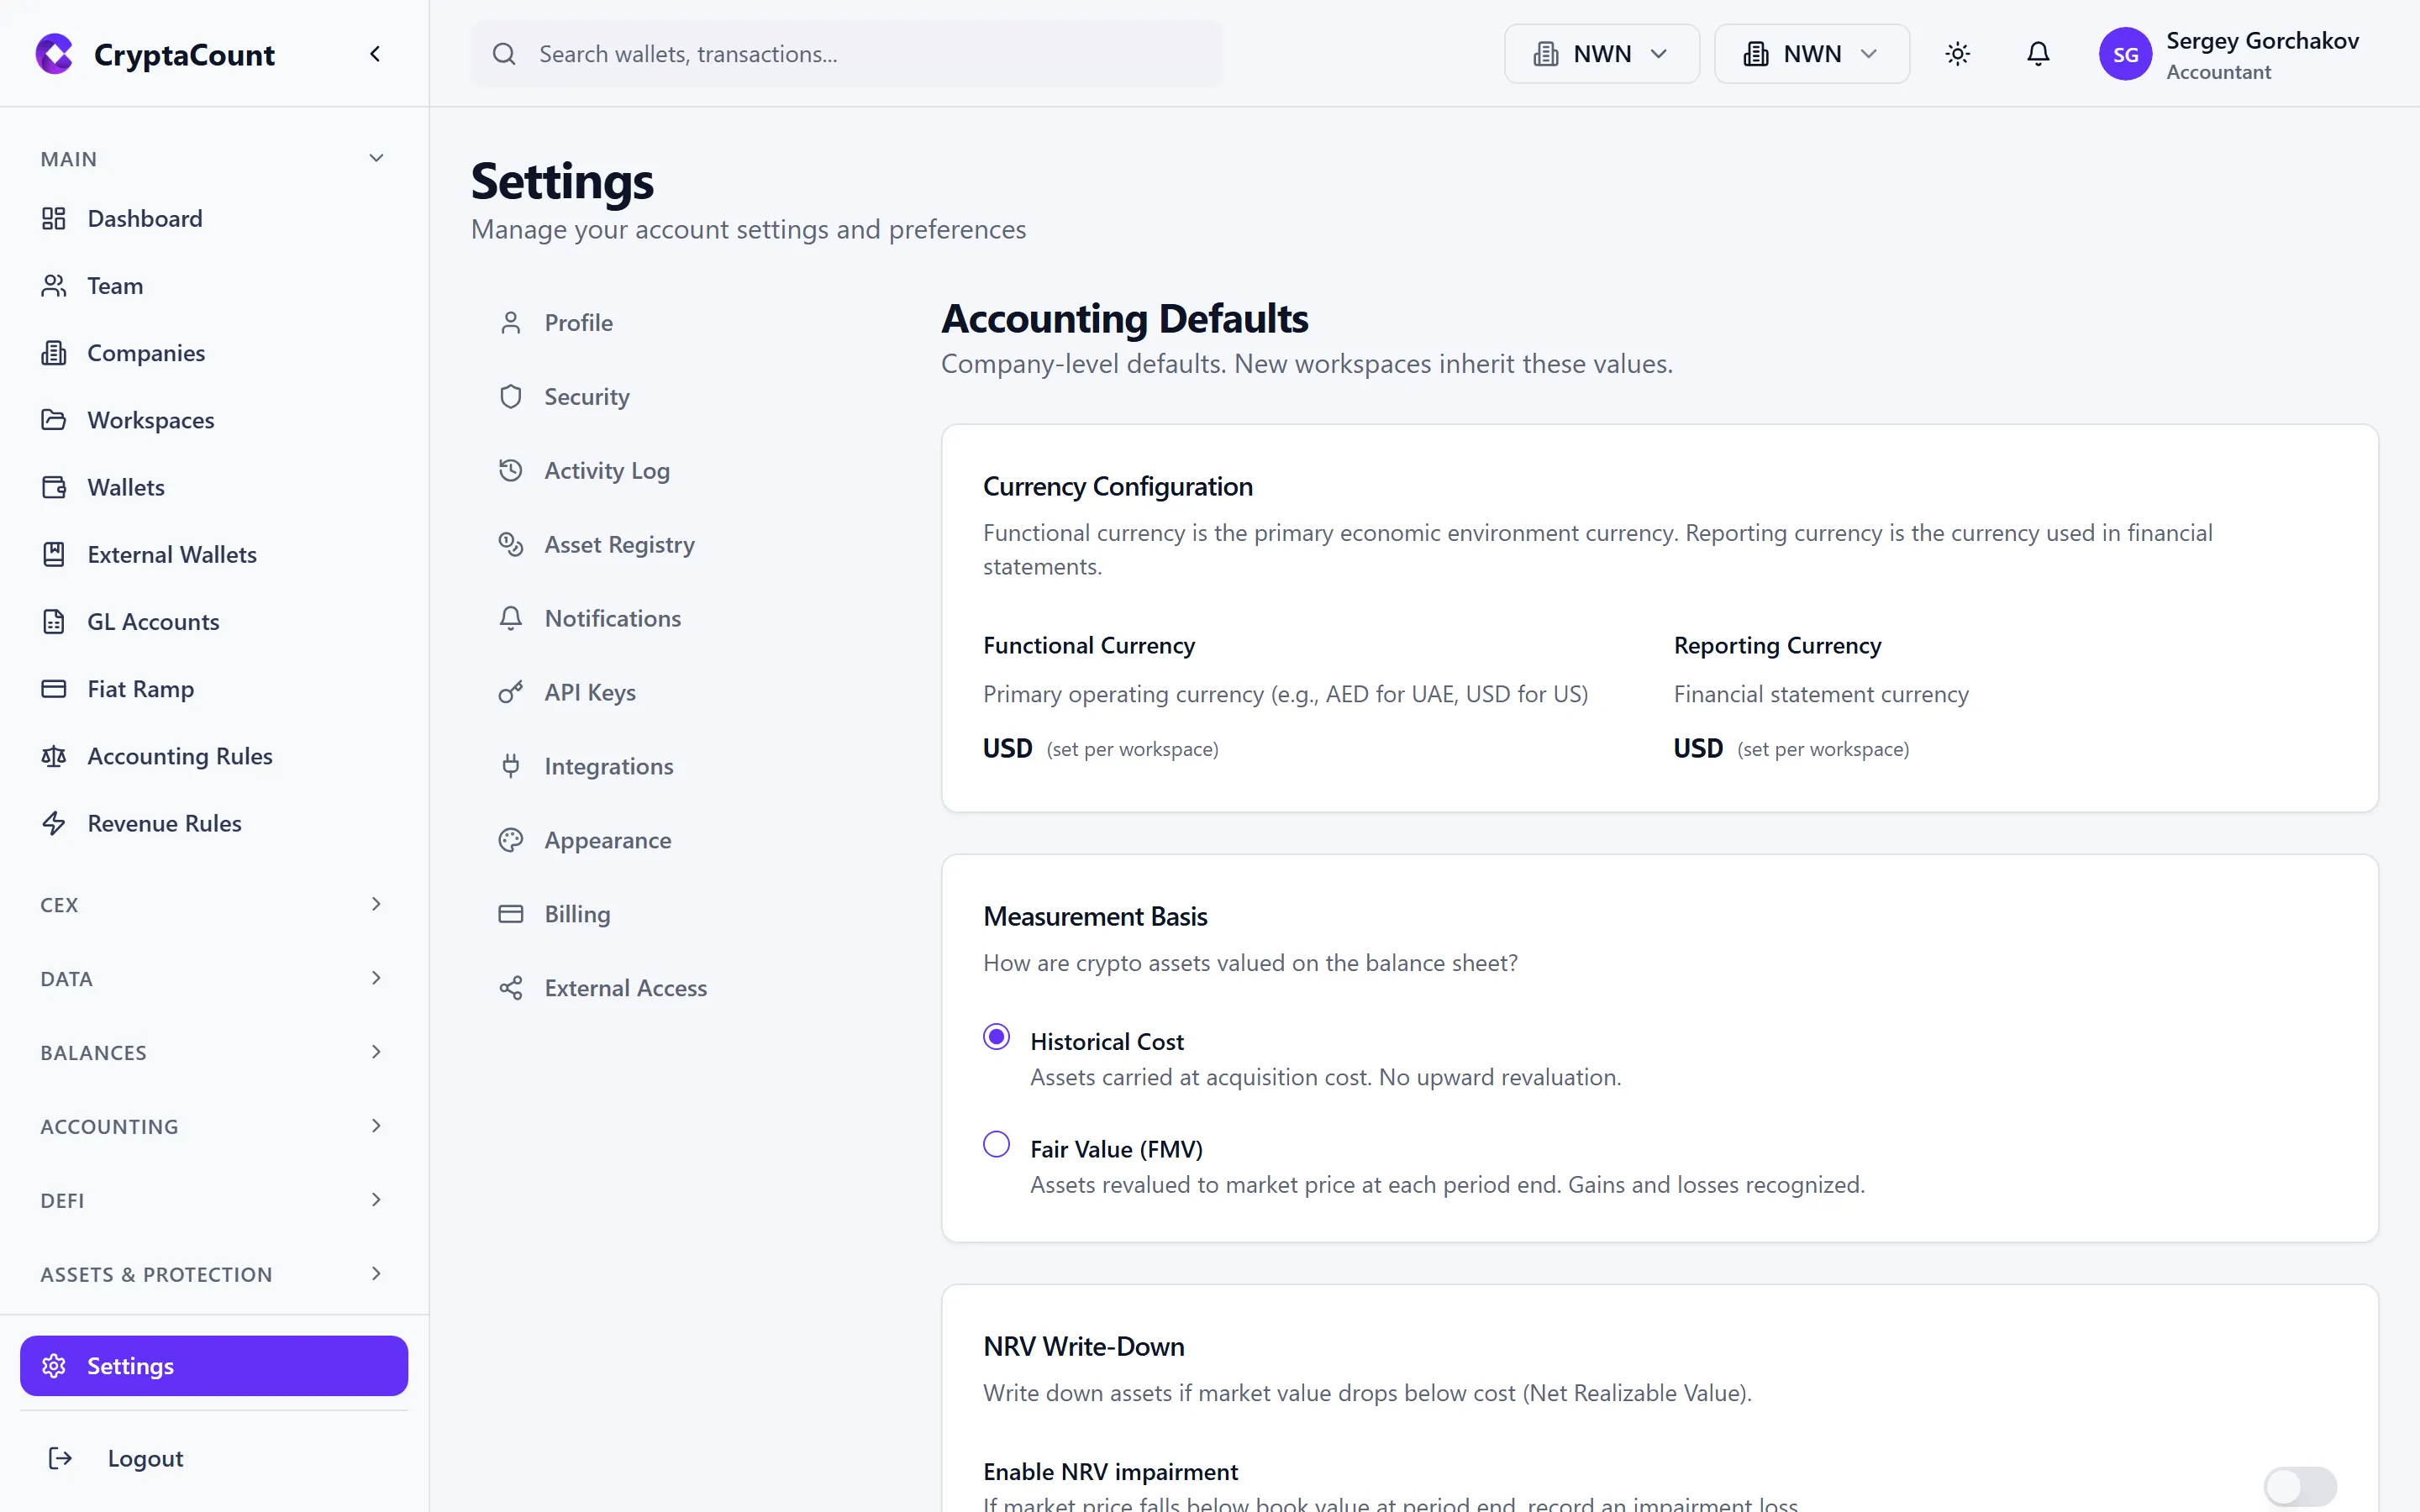Select the Revenue Rules lightning icon
The height and width of the screenshot is (1512, 2420).
[x=54, y=823]
